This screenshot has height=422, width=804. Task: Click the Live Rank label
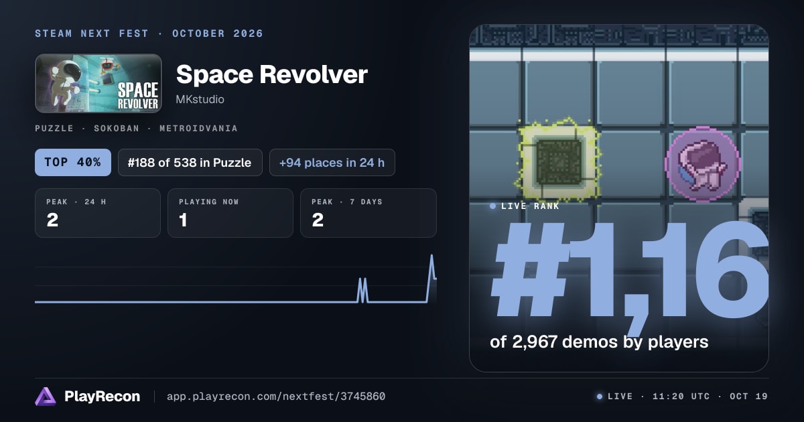click(530, 206)
